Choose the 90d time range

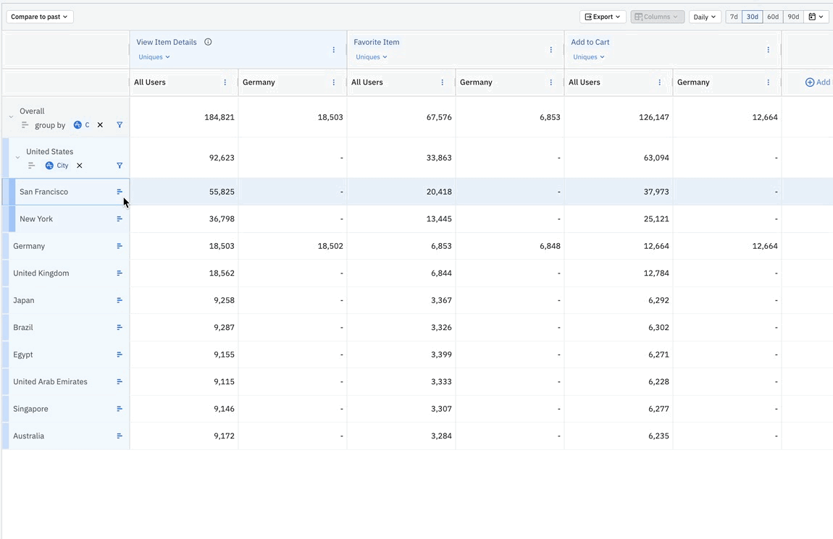793,17
